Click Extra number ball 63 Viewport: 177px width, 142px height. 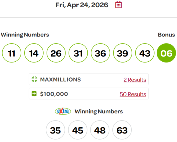122,130
